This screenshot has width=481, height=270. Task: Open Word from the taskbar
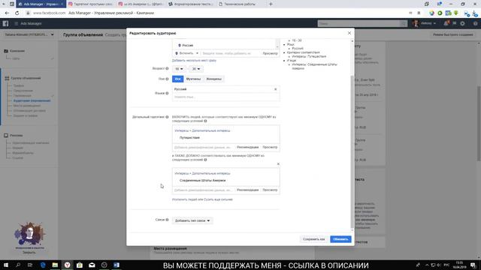click(116, 265)
